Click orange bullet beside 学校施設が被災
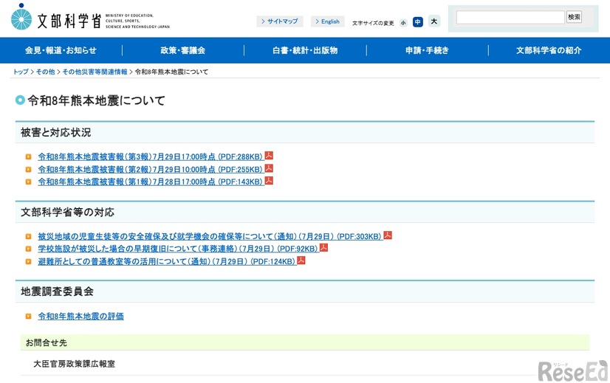Image resolution: width=610 pixels, height=383 pixels. pyautogui.click(x=28, y=249)
